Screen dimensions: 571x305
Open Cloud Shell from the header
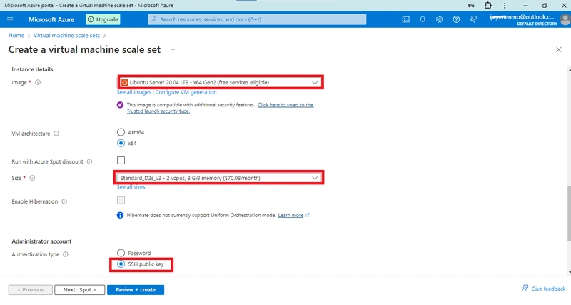(405, 20)
